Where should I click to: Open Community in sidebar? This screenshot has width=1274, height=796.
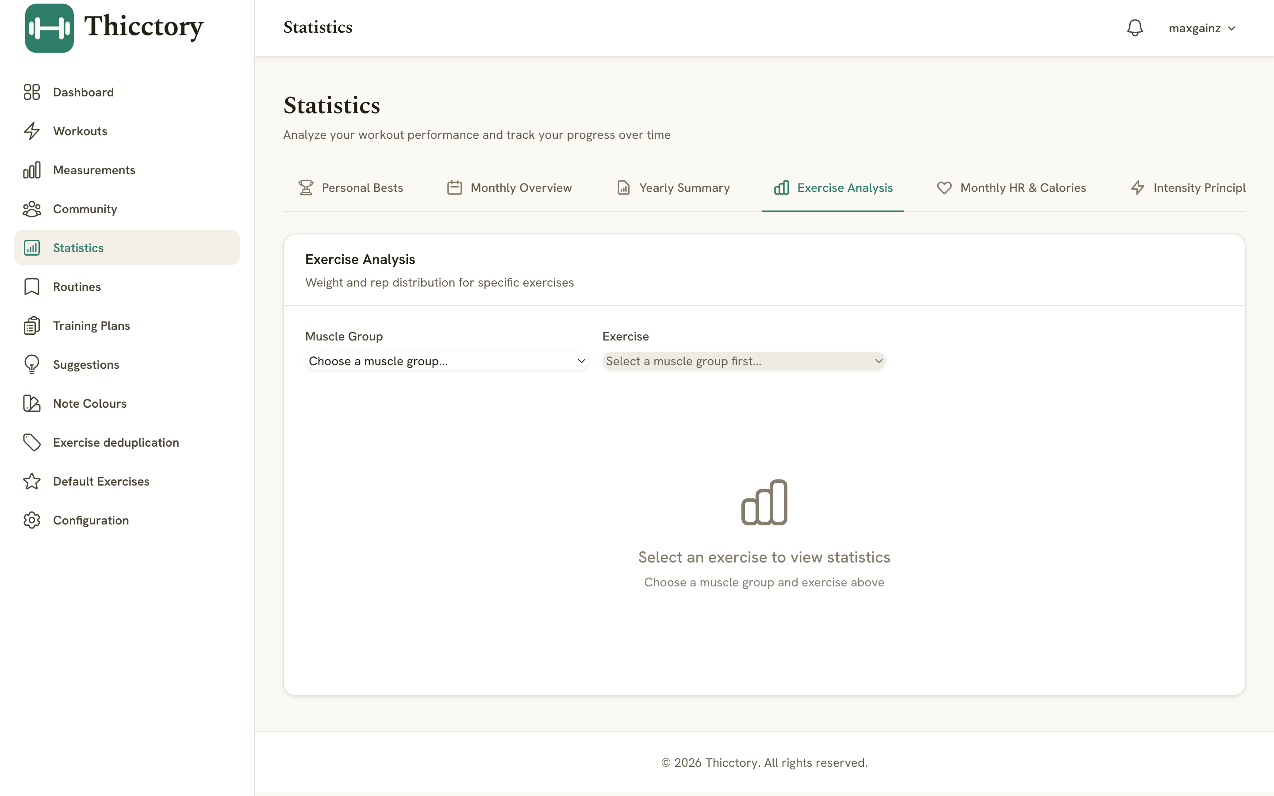pyautogui.click(x=127, y=209)
